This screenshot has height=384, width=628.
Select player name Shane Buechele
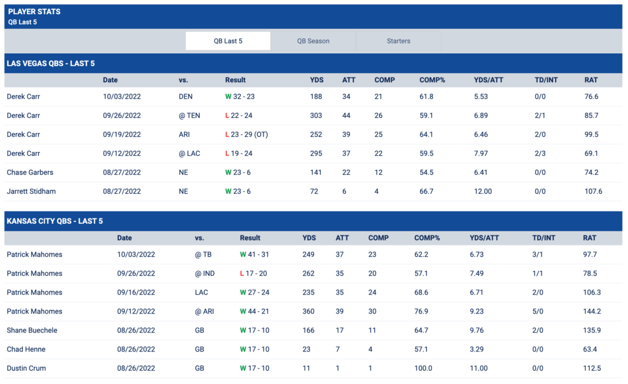[x=32, y=331]
